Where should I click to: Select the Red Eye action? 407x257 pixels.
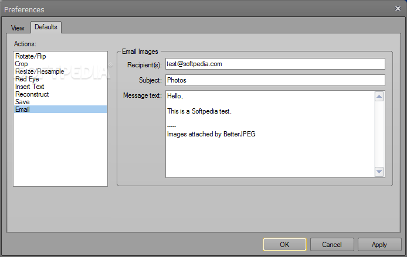click(x=60, y=79)
